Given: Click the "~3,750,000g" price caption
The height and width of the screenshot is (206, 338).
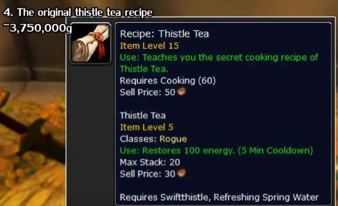Looking at the screenshot, I should click(x=37, y=28).
